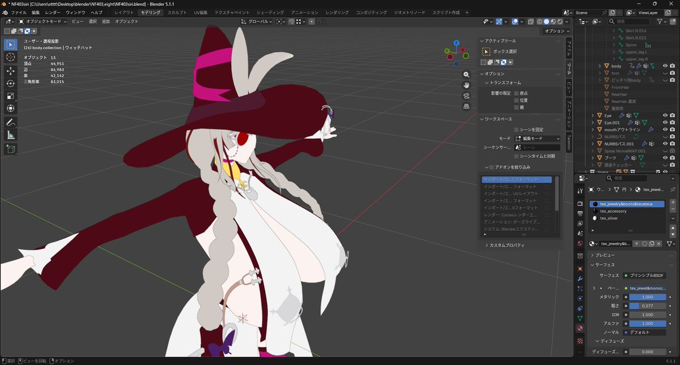Hide the body object in outliner
The height and width of the screenshot is (365, 680).
pos(665,66)
